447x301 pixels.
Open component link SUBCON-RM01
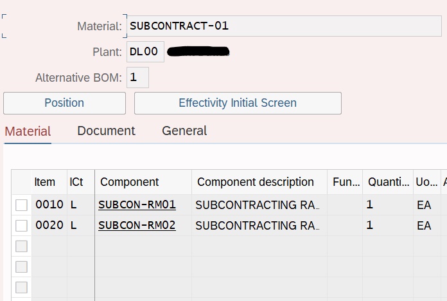coord(137,205)
